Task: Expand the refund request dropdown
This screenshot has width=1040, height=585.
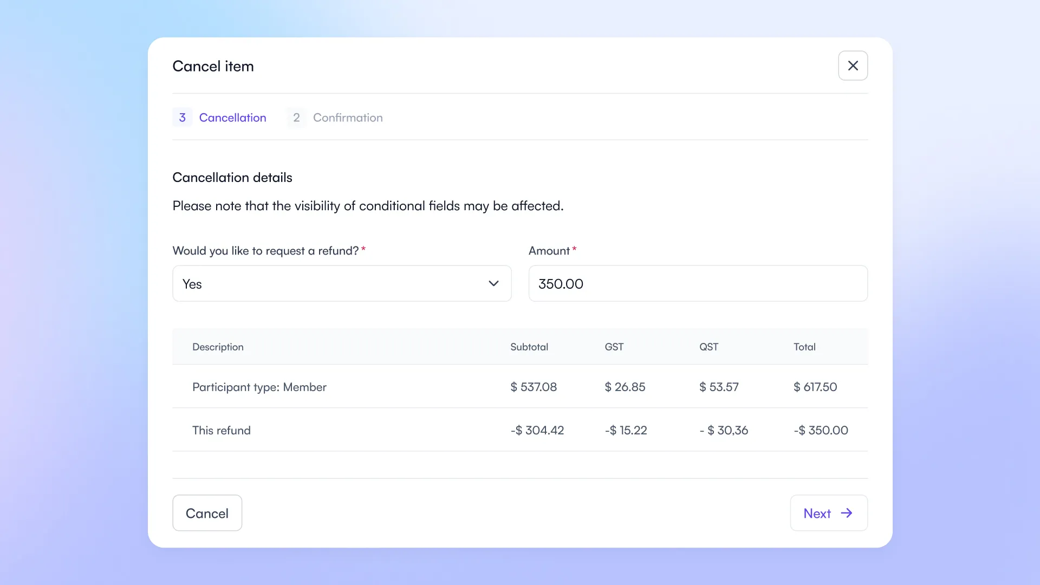Action: [x=342, y=283]
